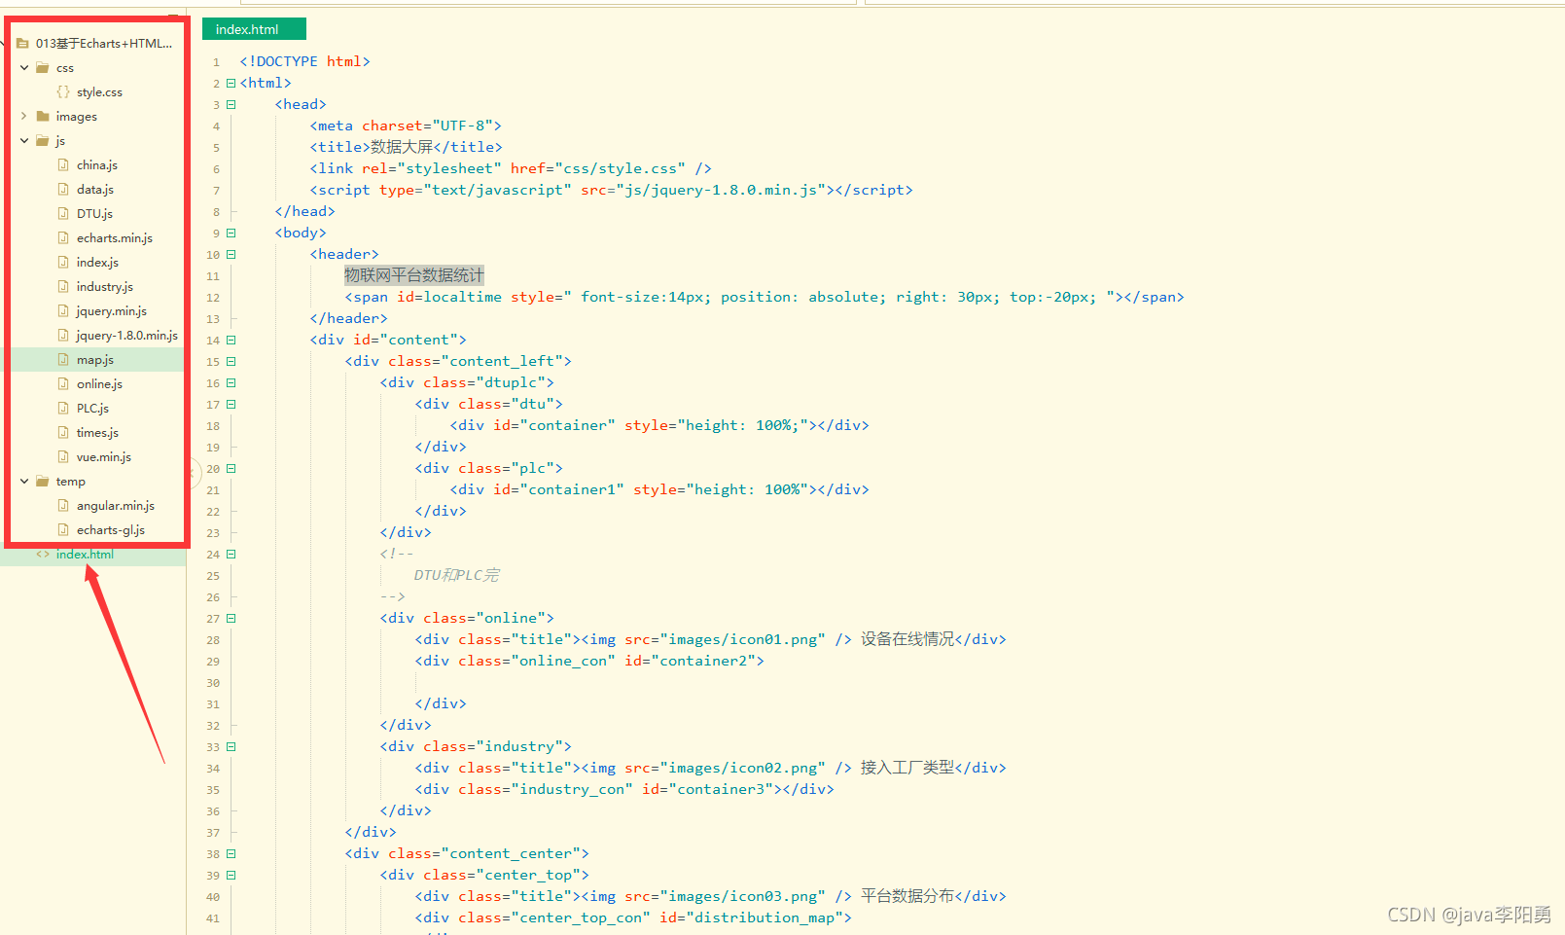Screen dimensions: 1565x935
Task: Click the file icon beside data.js
Action: (x=63, y=190)
